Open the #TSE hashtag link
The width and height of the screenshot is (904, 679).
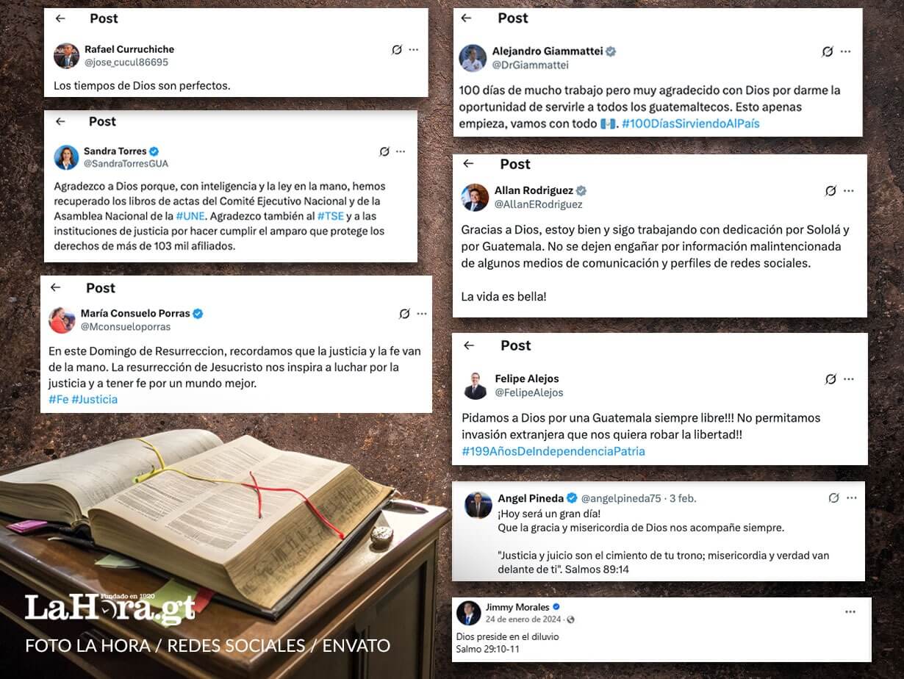(330, 217)
